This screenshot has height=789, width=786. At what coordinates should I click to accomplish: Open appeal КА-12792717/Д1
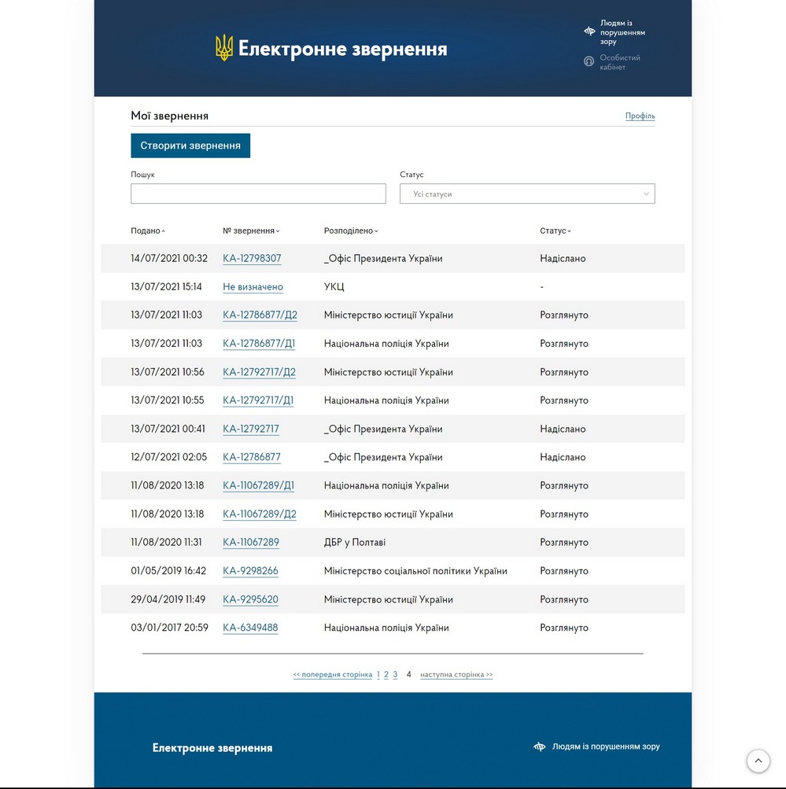[x=258, y=400]
